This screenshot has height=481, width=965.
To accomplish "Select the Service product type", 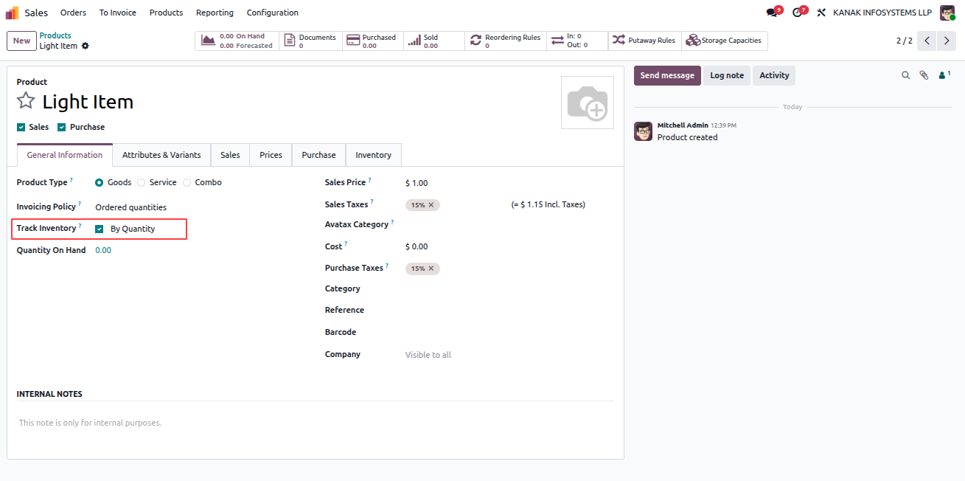I will click(142, 182).
